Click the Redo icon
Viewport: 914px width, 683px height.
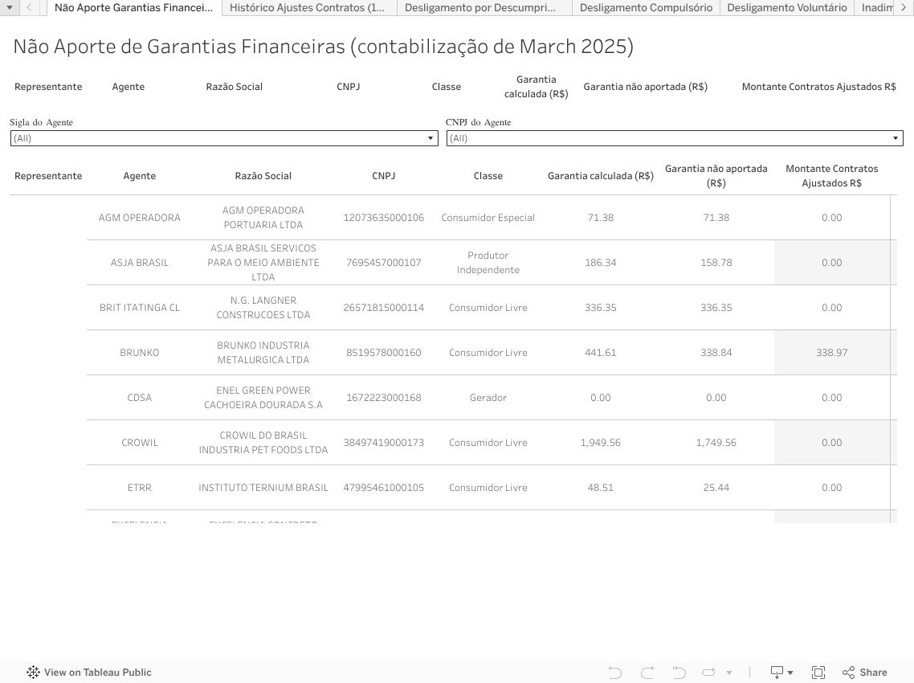647,672
